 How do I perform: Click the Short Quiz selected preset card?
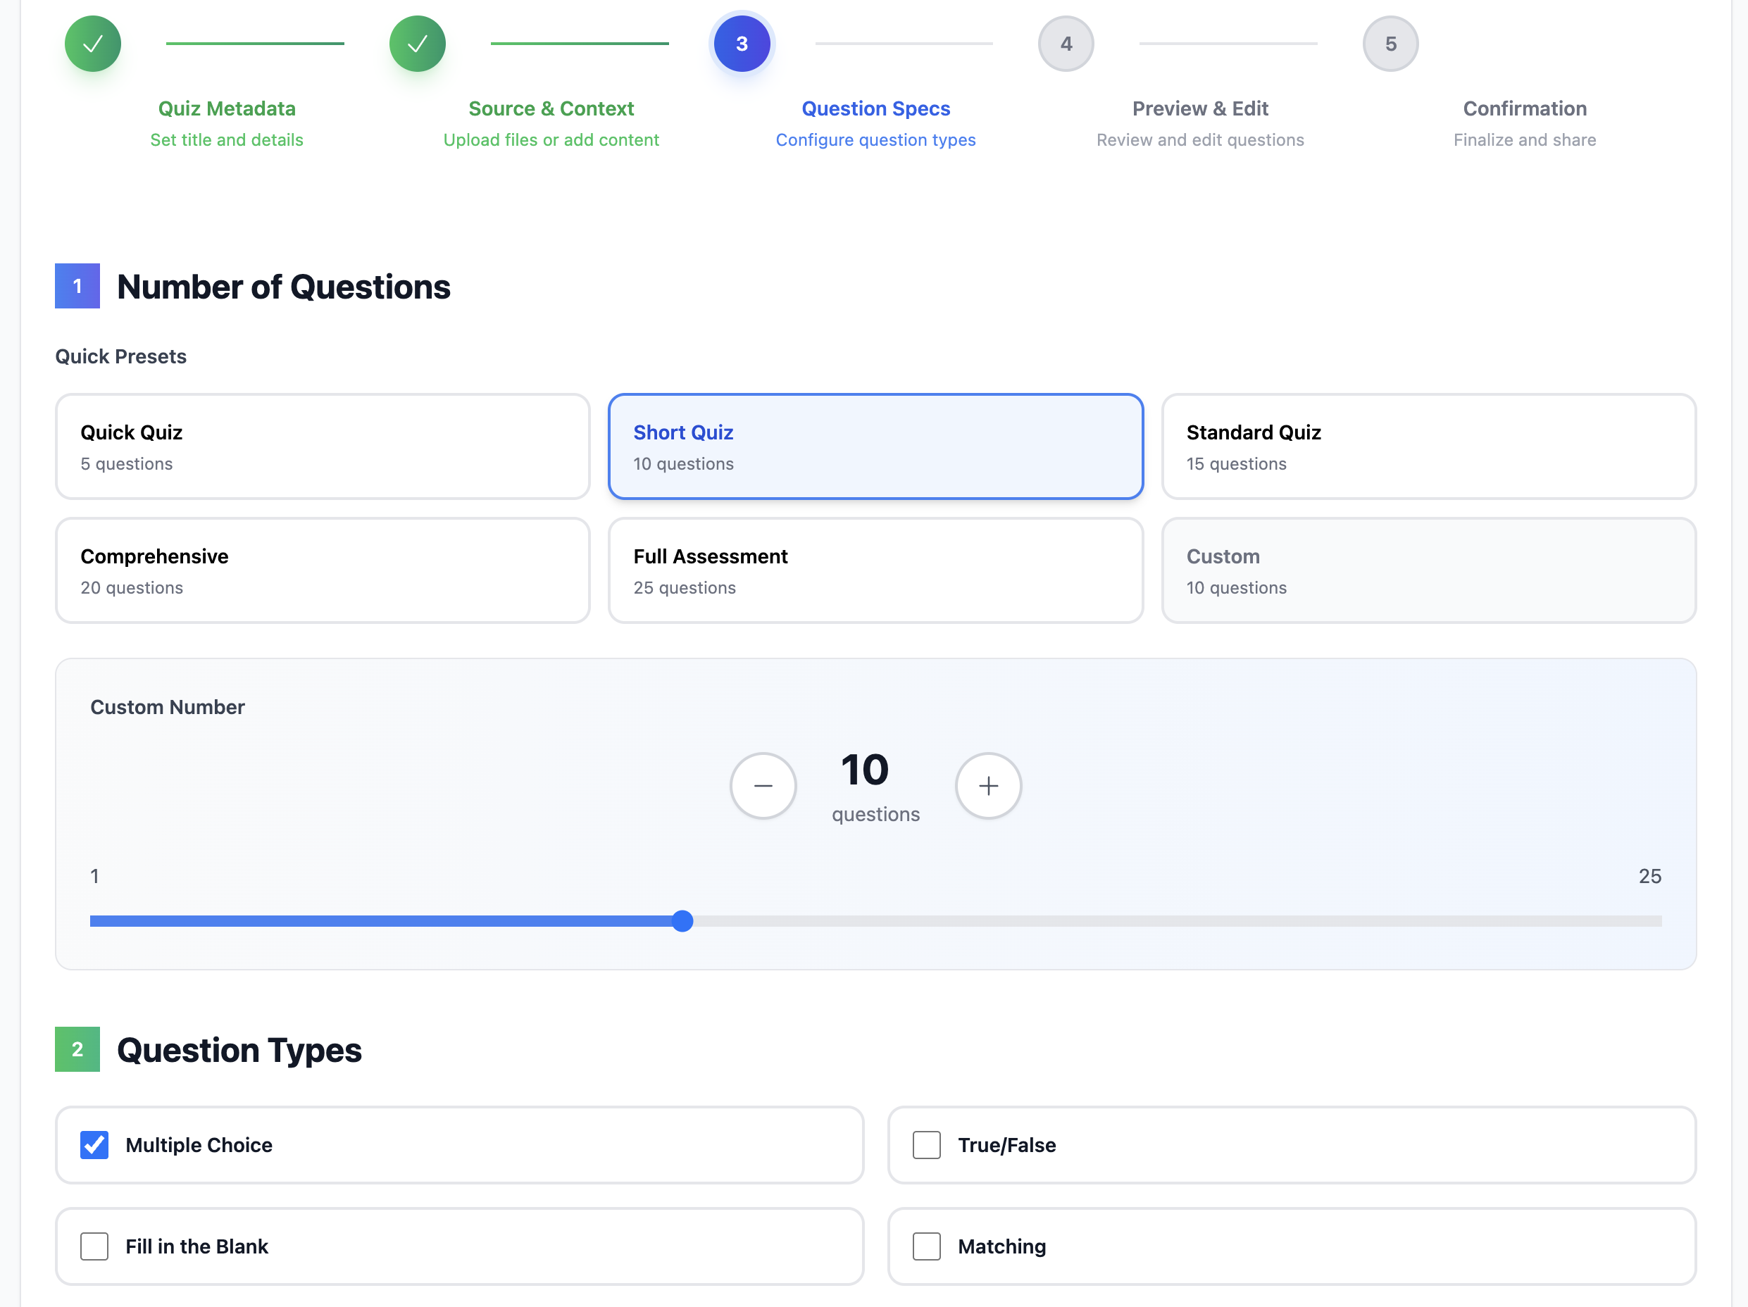point(875,446)
